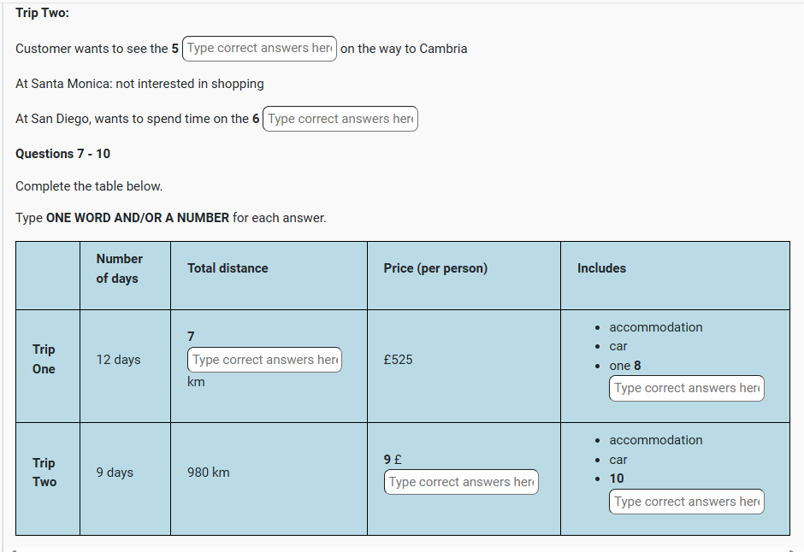Click the "Total distance" column header
Screen dimensions: 804x552
(228, 268)
